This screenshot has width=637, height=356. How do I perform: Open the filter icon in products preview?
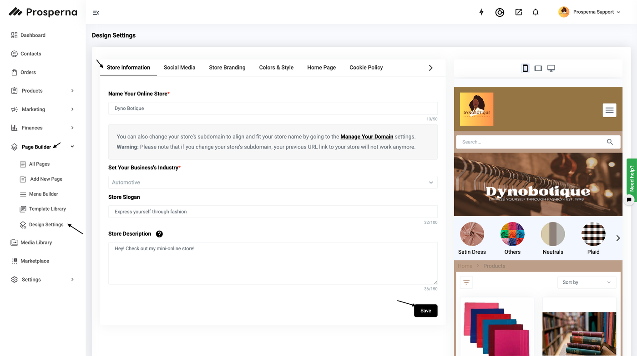coord(466,282)
